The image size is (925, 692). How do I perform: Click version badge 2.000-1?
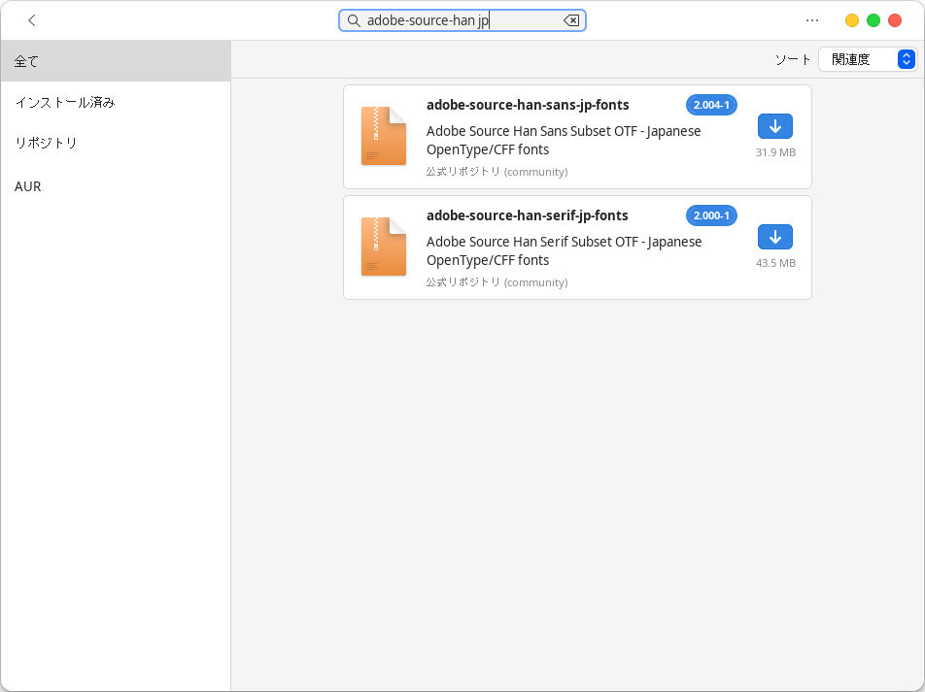click(711, 215)
